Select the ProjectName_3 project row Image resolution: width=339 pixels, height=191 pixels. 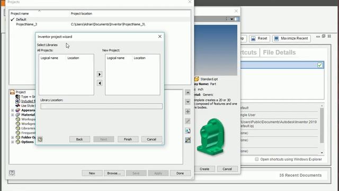(x=100, y=24)
